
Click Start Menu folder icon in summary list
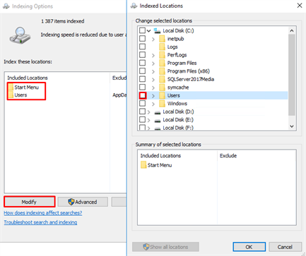coord(143,165)
